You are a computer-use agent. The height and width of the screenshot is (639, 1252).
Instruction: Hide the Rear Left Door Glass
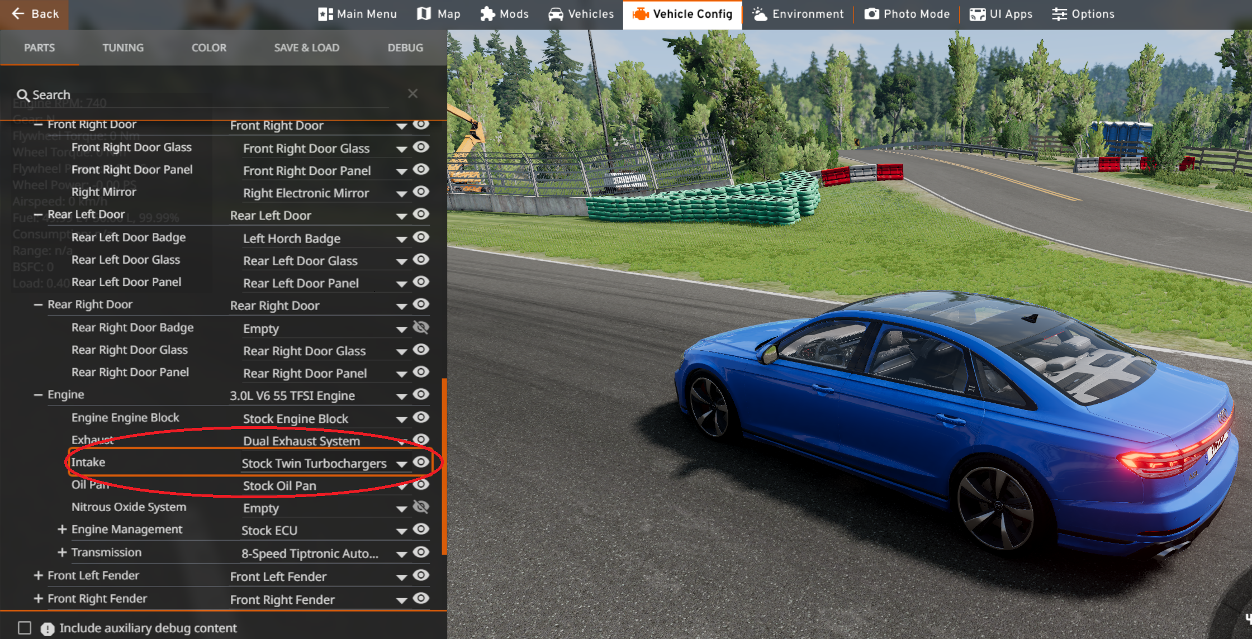point(421,259)
